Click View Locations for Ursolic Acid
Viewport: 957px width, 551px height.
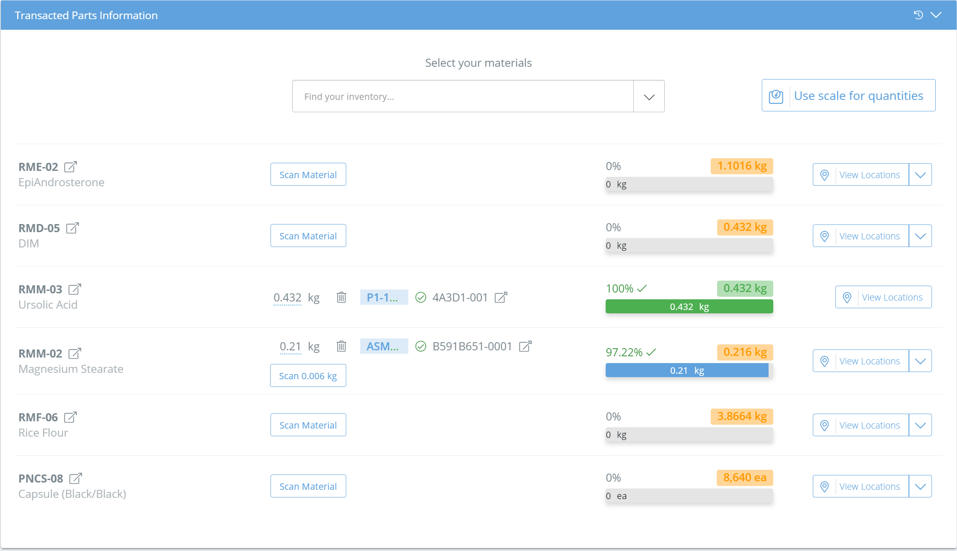pyautogui.click(x=883, y=297)
